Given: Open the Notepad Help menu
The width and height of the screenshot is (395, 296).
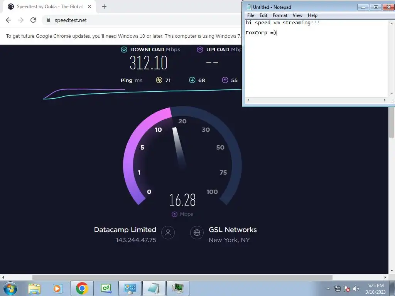Looking at the screenshot, I should [312, 15].
